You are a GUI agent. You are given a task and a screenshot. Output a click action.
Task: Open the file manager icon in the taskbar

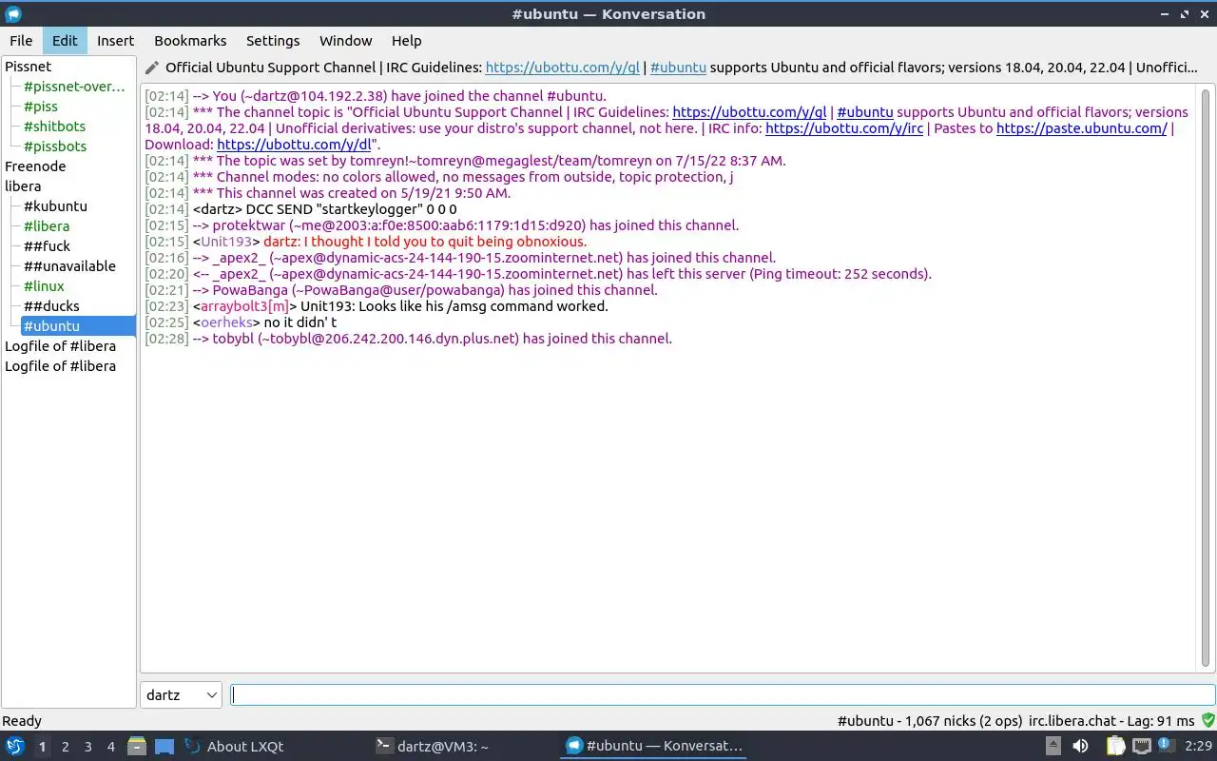[x=137, y=747]
